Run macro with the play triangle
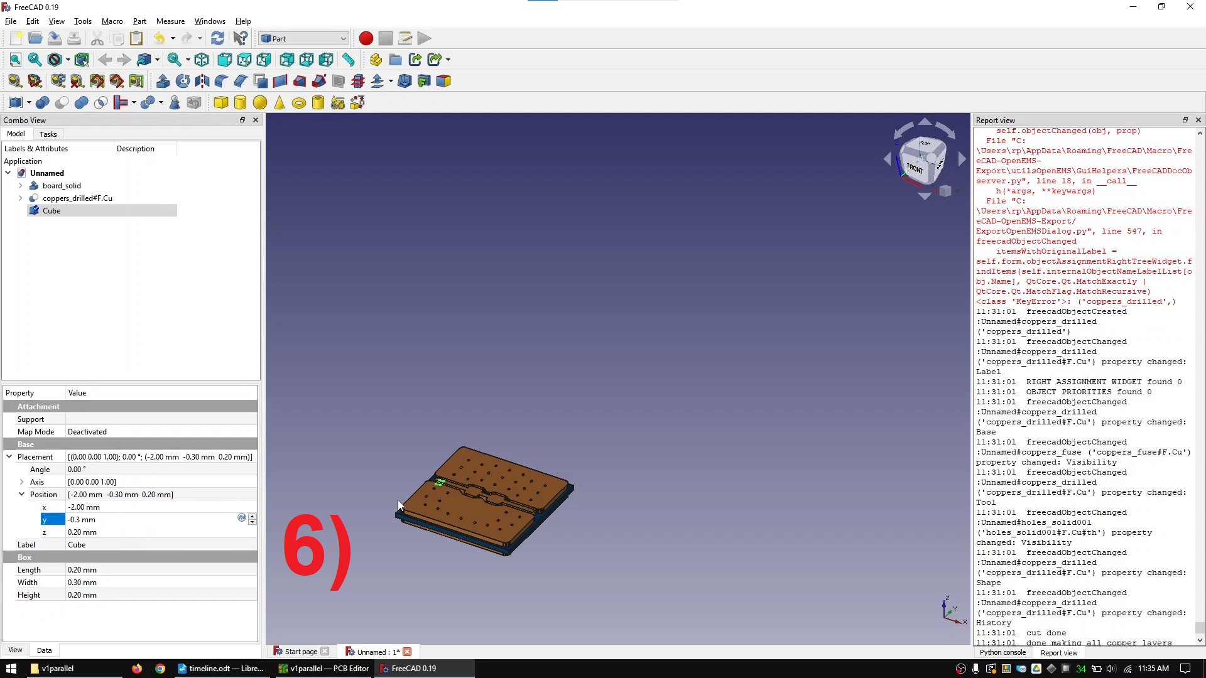 tap(425, 38)
